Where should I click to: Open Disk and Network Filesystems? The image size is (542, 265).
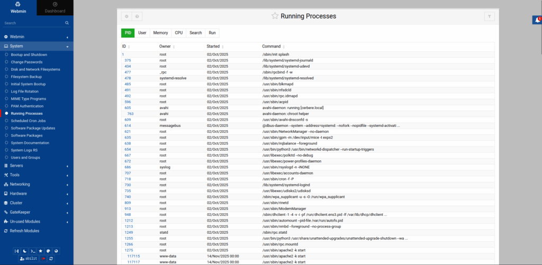(35, 69)
